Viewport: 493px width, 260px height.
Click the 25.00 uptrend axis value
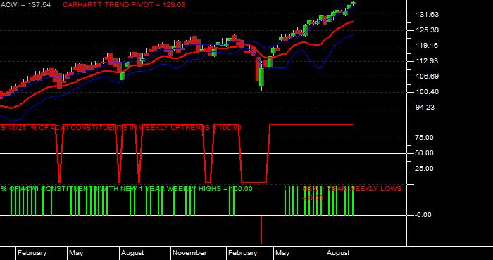(x=425, y=169)
